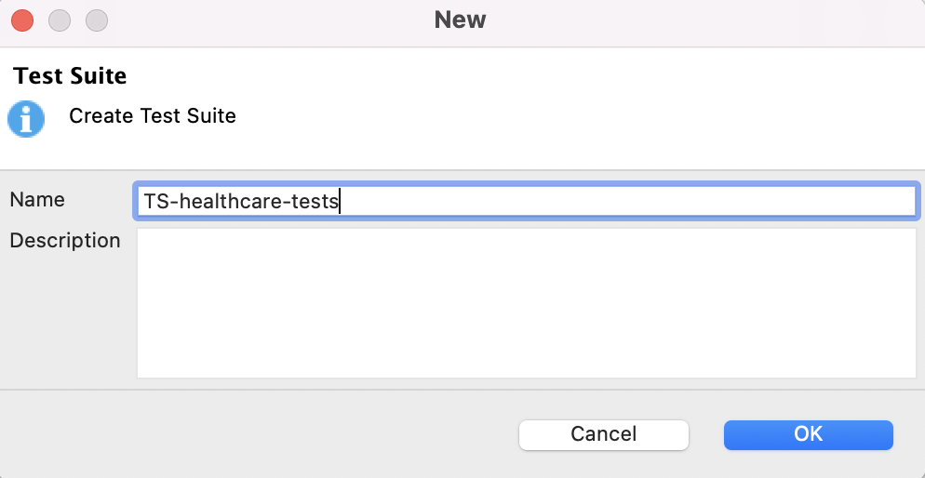This screenshot has width=925, height=478.
Task: Click the first gray minimize circle
Action: point(60,20)
